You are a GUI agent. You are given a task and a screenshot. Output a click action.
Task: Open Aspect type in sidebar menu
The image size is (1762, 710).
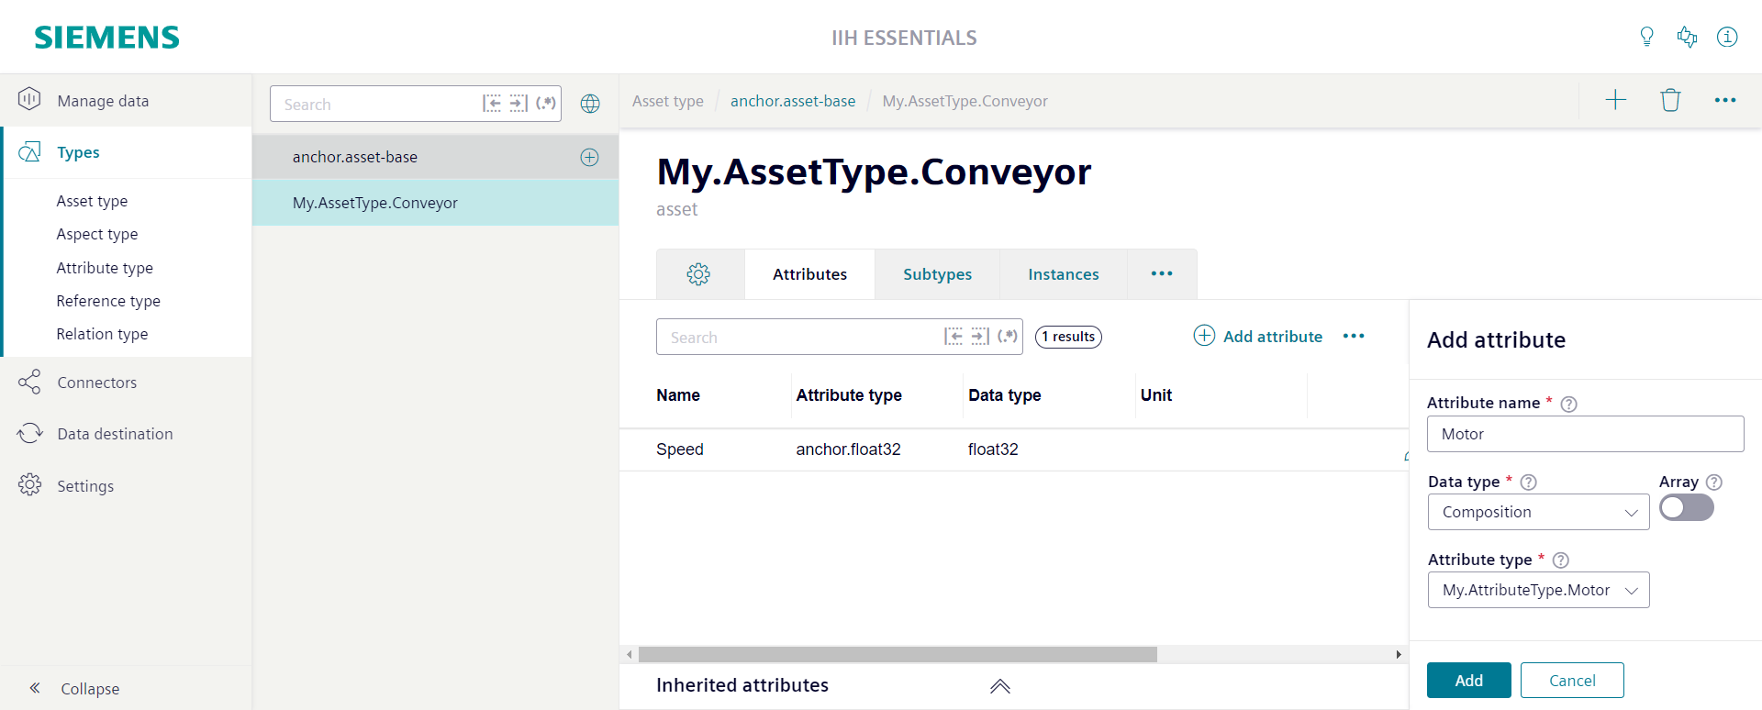click(97, 234)
